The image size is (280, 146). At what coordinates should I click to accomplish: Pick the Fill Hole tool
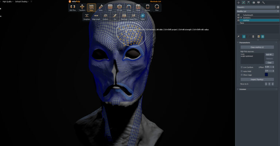pyautogui.click(x=120, y=8)
